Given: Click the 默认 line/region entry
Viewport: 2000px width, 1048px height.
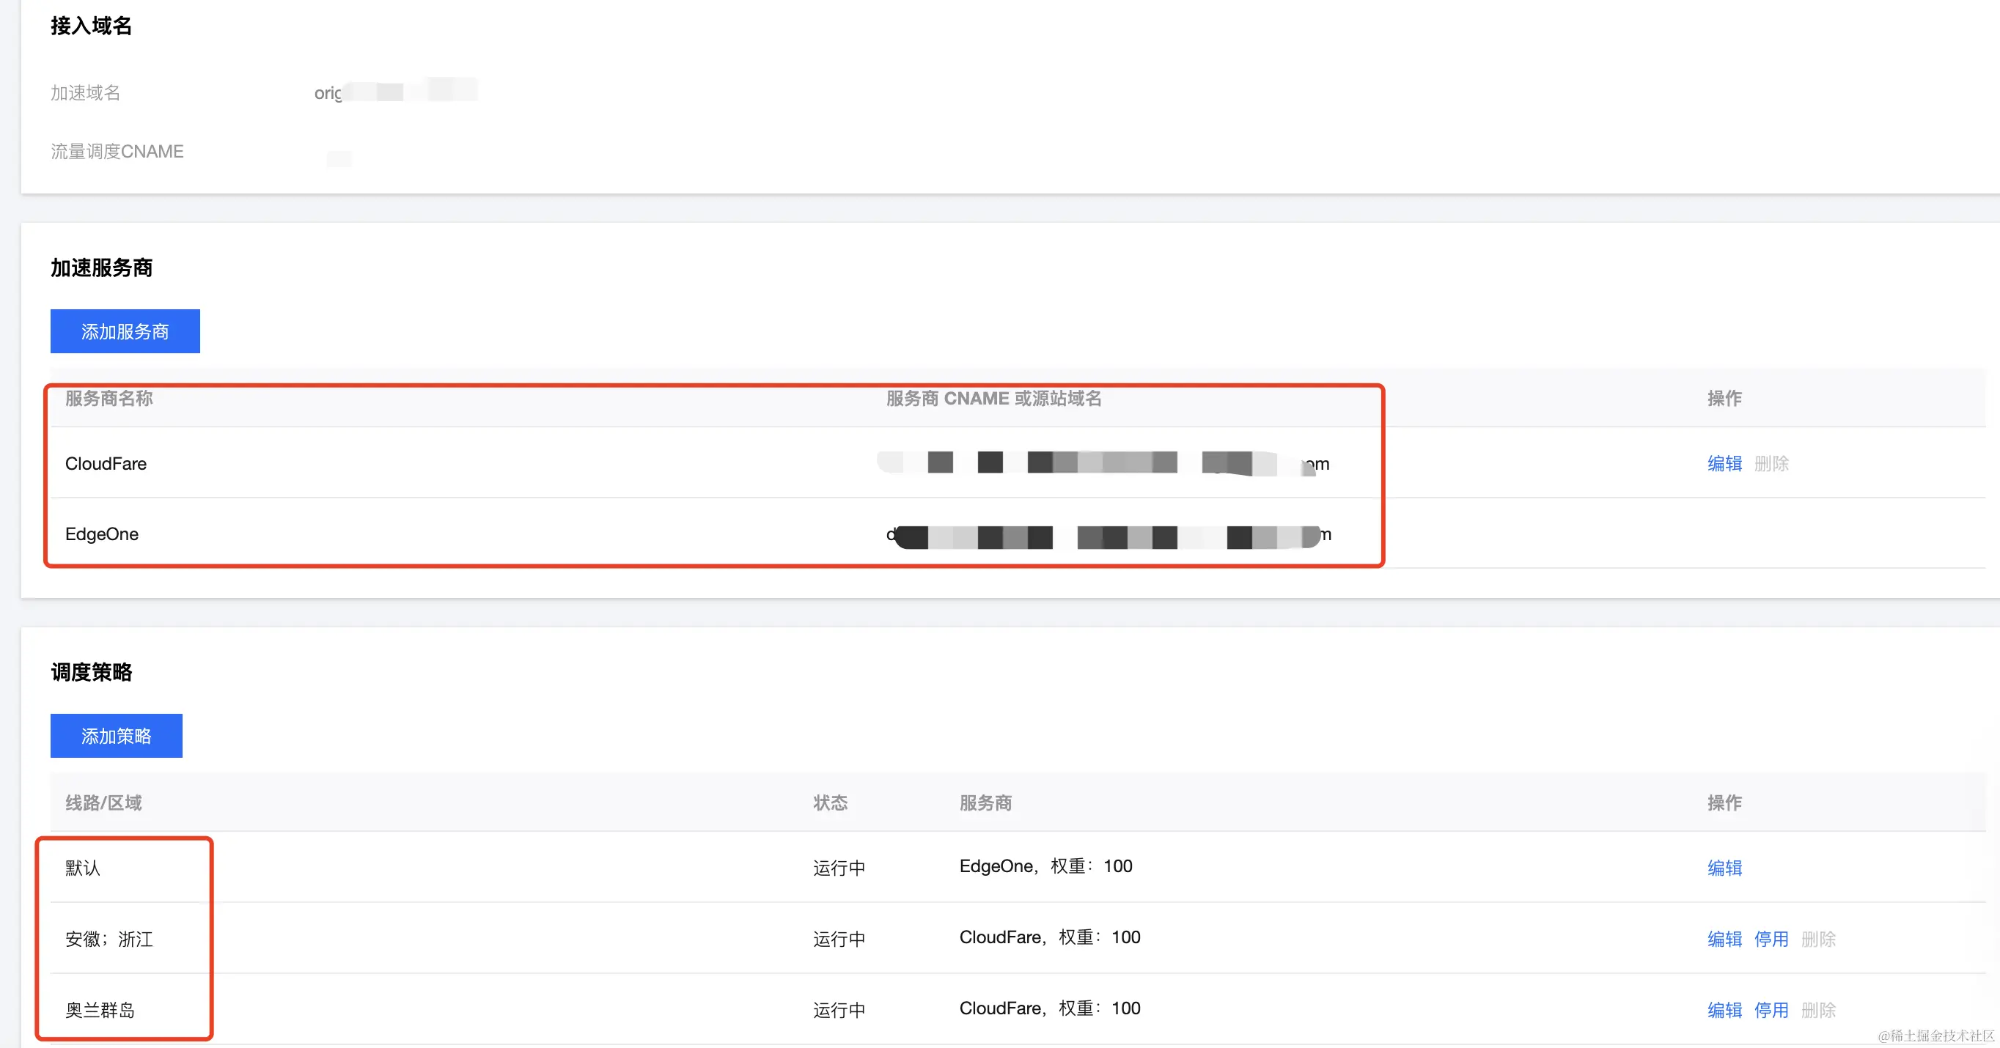Looking at the screenshot, I should (82, 868).
